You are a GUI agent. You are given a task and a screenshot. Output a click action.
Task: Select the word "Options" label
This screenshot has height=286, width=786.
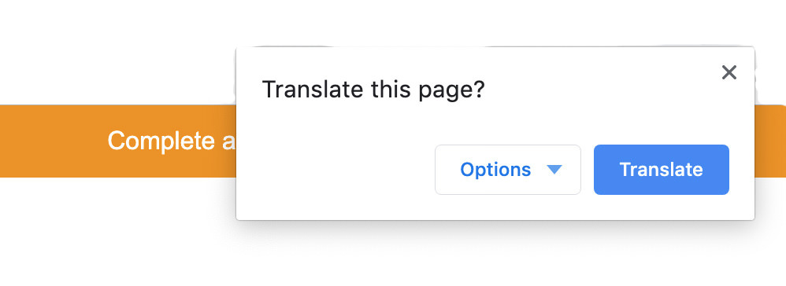coord(495,170)
